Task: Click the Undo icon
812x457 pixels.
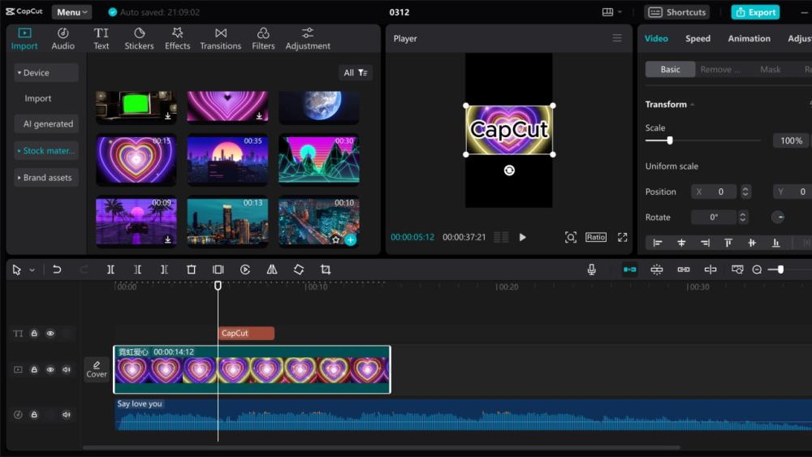Action: [x=57, y=269]
